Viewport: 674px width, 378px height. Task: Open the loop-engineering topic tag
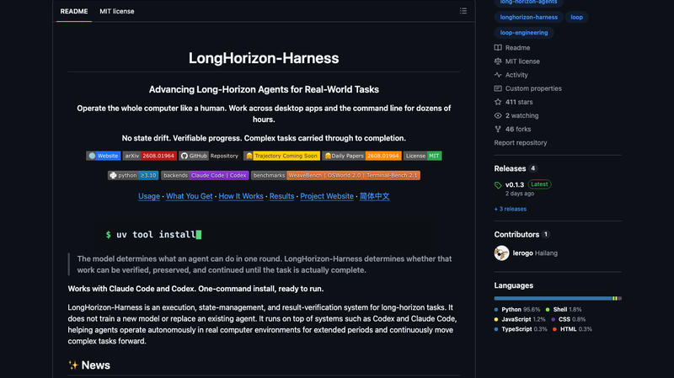(523, 33)
